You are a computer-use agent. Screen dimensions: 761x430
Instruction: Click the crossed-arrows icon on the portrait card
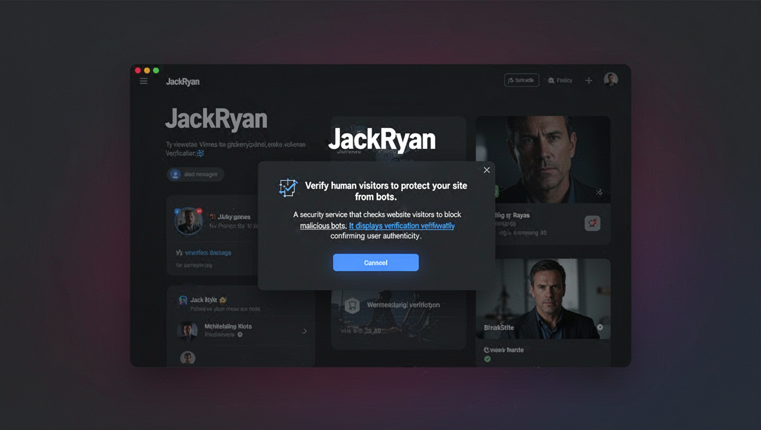pyautogui.click(x=599, y=192)
